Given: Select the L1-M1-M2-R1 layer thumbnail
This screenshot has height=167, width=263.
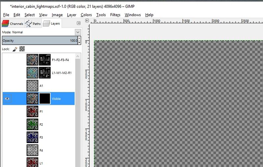Looking at the screenshot, I should pyautogui.click(x=32, y=73).
